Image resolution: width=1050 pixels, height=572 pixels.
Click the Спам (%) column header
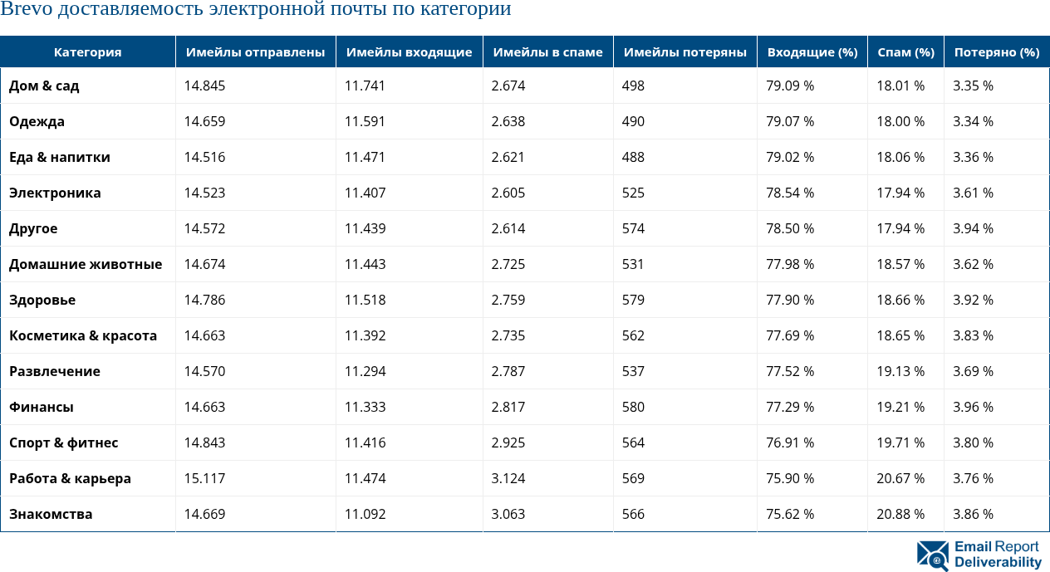coord(905,52)
